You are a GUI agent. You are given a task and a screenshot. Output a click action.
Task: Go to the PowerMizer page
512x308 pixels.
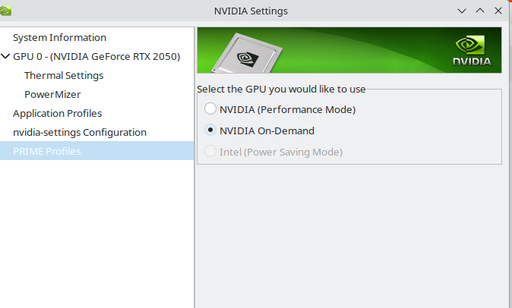point(52,94)
